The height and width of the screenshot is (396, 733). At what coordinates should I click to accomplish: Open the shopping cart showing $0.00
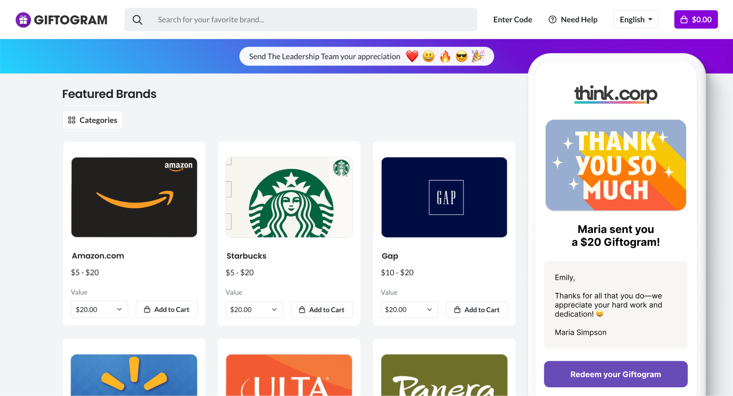coord(695,20)
